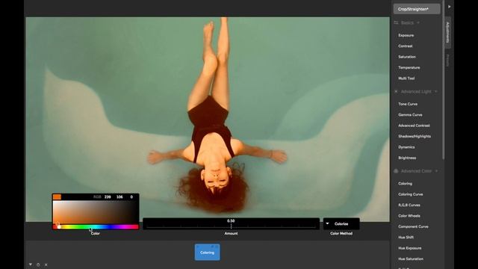Viewport: 478px width, 269px height.
Task: Click the green RGB value 106
Action: [x=119, y=197]
